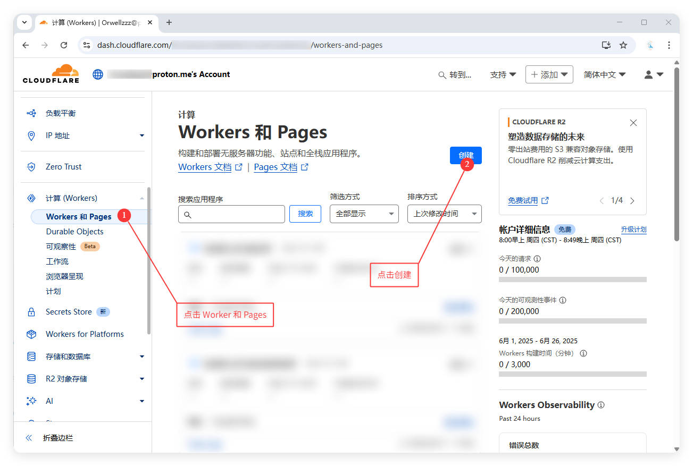The image size is (693, 466).
Task: Open the Workers 文档 link
Action: click(x=205, y=167)
